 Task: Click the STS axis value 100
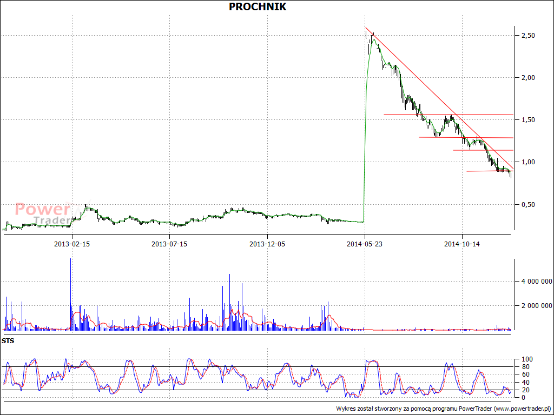point(526,359)
